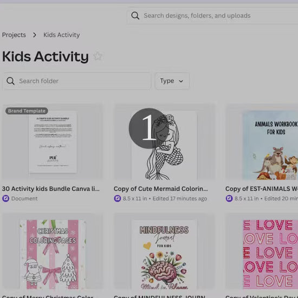Expand the Type chevron arrow

click(181, 81)
